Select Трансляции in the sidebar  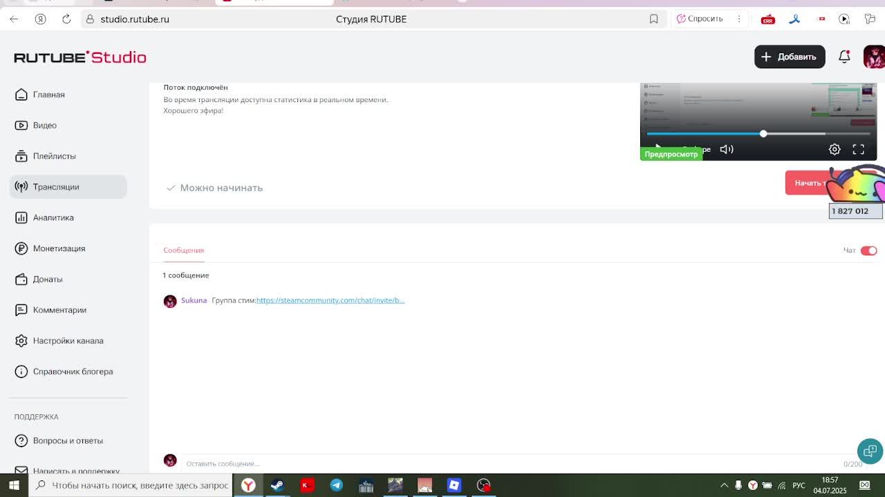point(68,186)
